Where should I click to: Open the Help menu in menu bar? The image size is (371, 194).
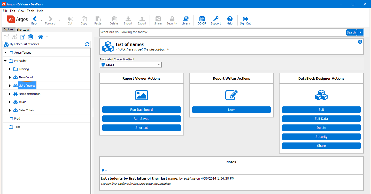40,11
